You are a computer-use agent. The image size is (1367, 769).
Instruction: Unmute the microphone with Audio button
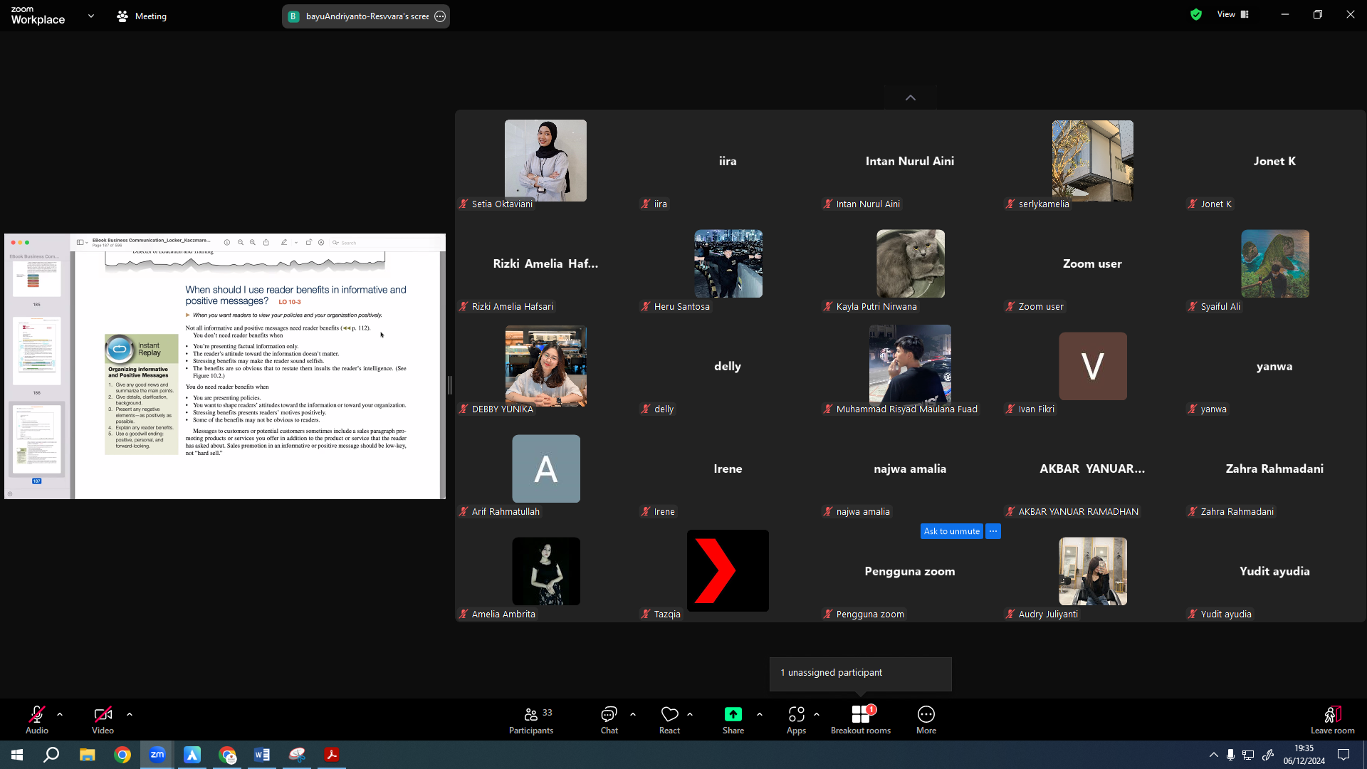[x=37, y=719]
